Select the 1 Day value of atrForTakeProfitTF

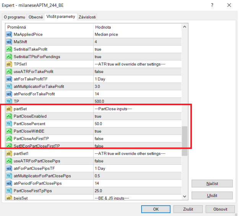(x=100, y=79)
